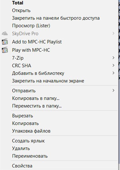Select Переименовать
The width and height of the screenshot is (120, 170).
coord(30,156)
